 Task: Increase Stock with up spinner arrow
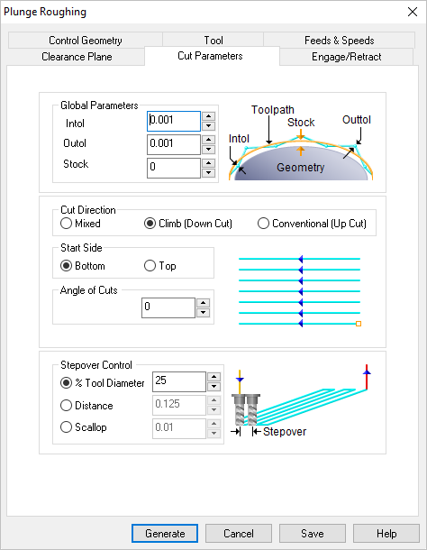point(209,163)
